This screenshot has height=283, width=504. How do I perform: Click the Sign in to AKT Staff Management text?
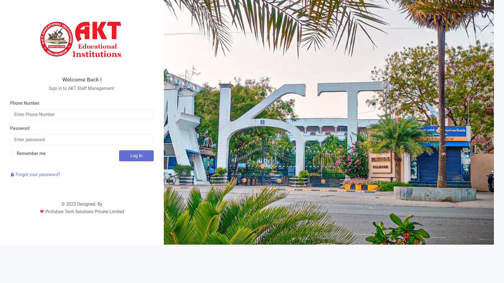click(82, 88)
